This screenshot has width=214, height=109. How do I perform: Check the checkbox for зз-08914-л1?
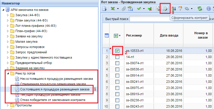pyautogui.click(x=117, y=75)
